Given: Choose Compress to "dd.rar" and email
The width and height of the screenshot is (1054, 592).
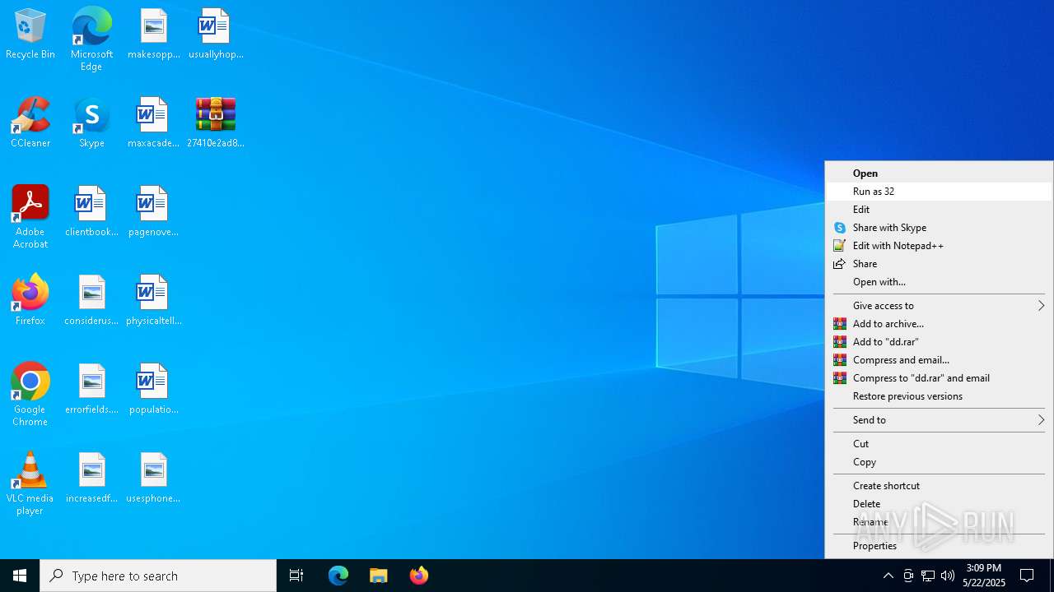Looking at the screenshot, I should point(939,377).
